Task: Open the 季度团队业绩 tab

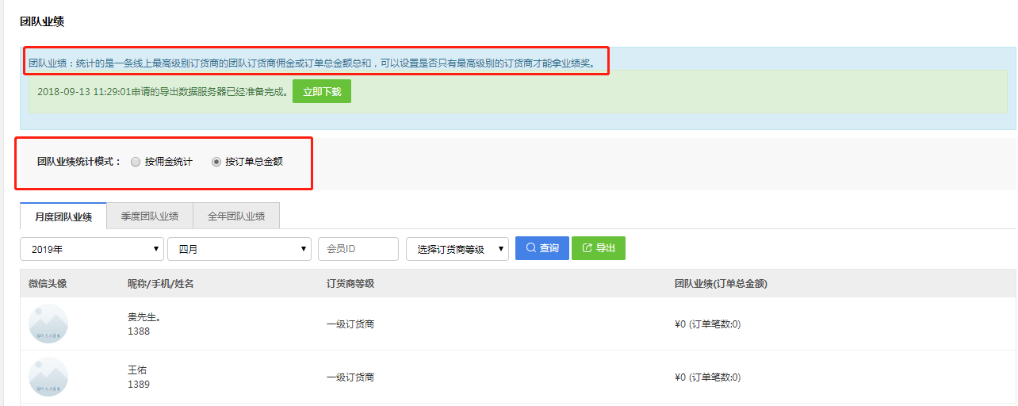Action: click(149, 216)
